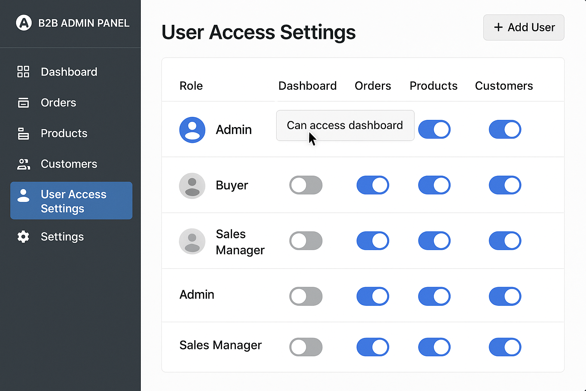Click the "Dashboard" column header in the table
The height and width of the screenshot is (391, 586).
[307, 86]
